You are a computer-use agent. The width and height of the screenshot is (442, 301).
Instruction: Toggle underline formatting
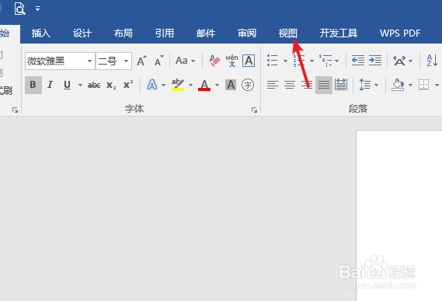click(x=67, y=85)
